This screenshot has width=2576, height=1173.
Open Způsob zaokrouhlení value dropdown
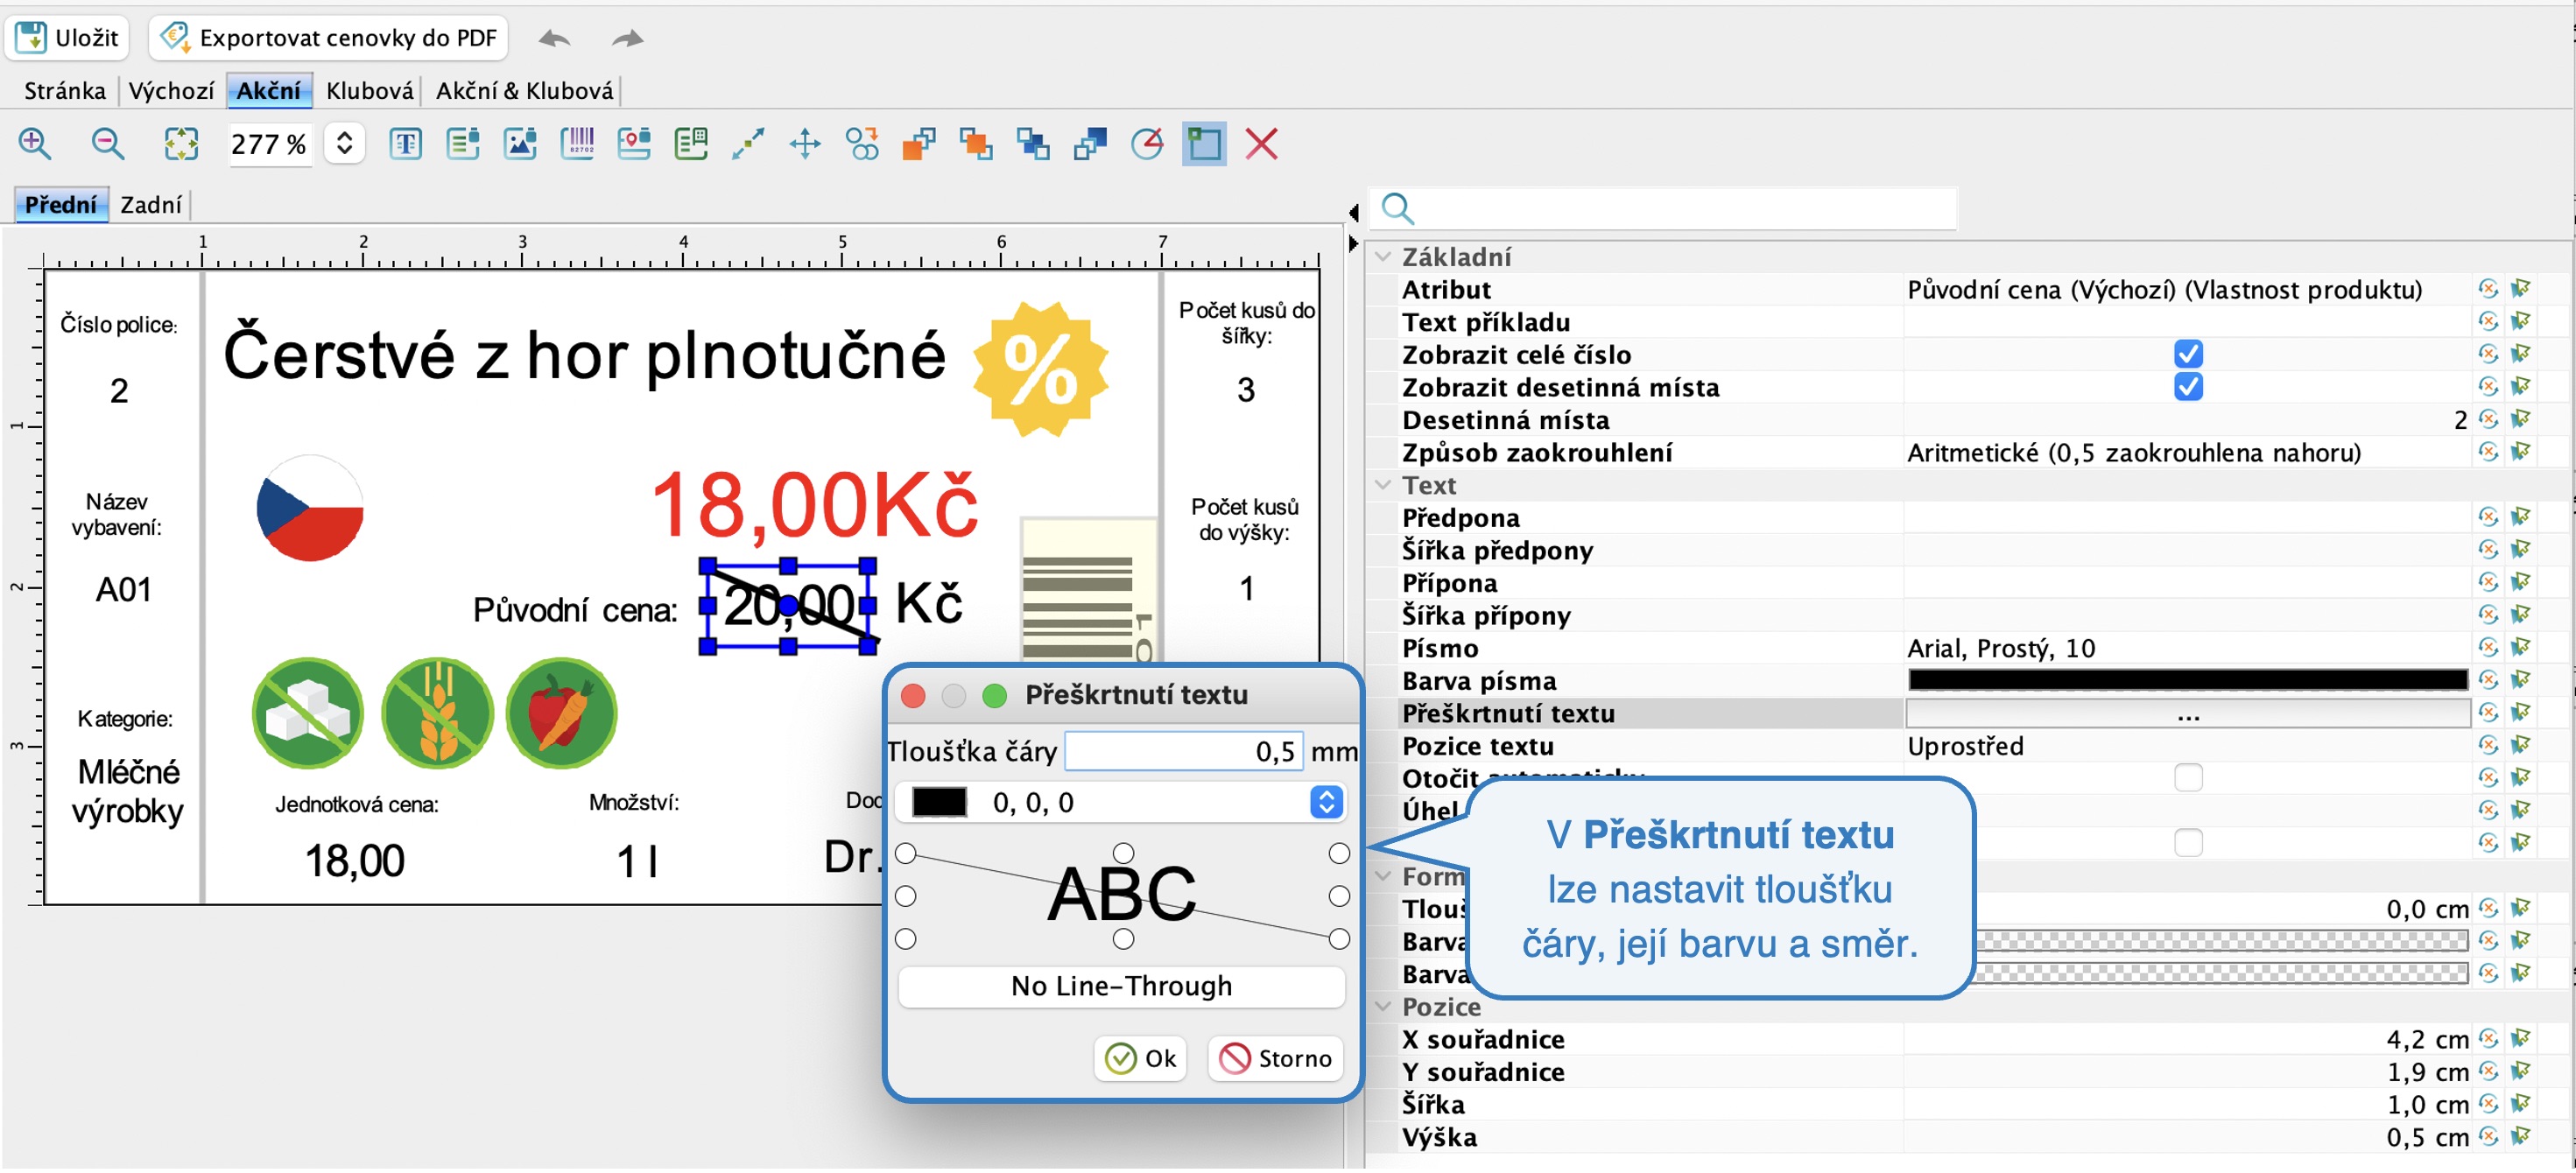pyautogui.click(x=2186, y=453)
